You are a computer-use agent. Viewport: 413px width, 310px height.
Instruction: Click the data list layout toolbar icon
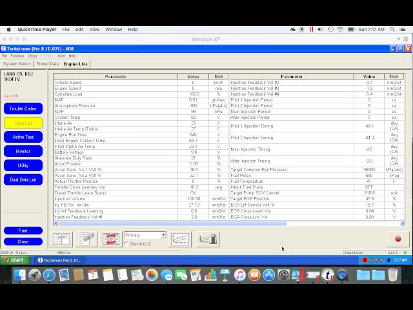[x=61, y=239]
